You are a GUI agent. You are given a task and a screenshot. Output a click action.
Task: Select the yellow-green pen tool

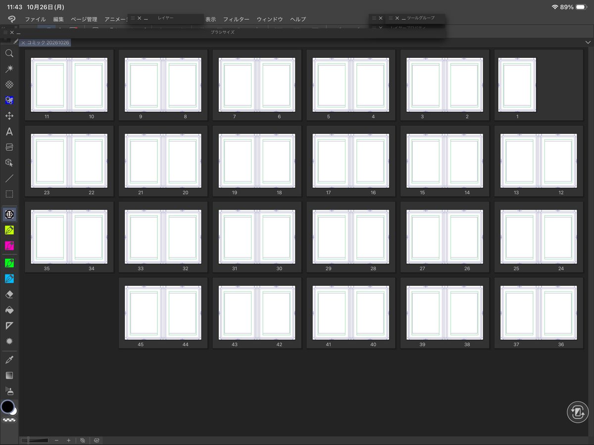pyautogui.click(x=9, y=230)
